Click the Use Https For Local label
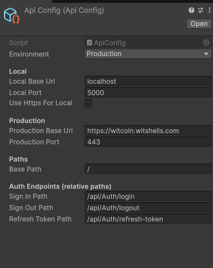Screen dimensions: 213x268 tap(41, 103)
